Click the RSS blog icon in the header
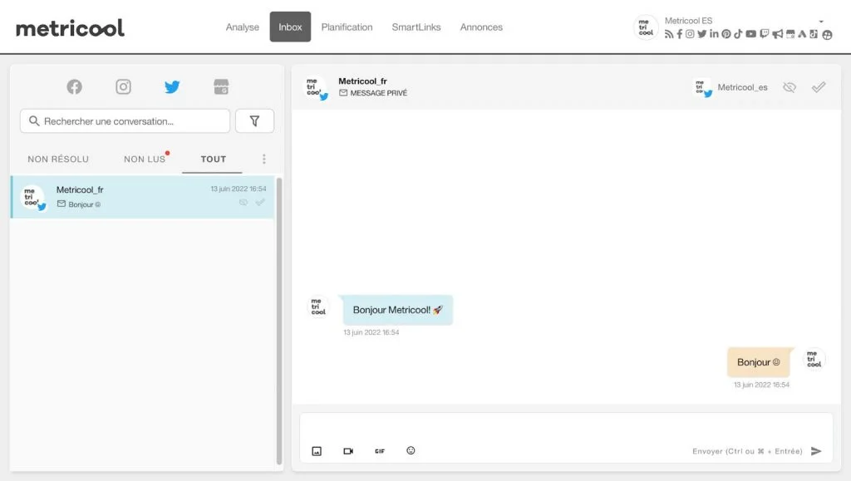Viewport: 851px width, 481px height. 669,34
